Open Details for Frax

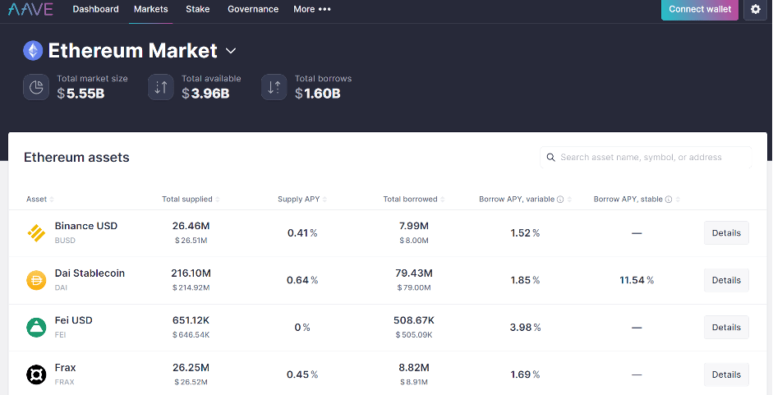[x=726, y=374]
